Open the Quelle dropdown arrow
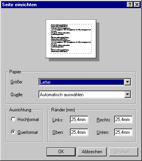This screenshot has height=161, width=142. 127,95
